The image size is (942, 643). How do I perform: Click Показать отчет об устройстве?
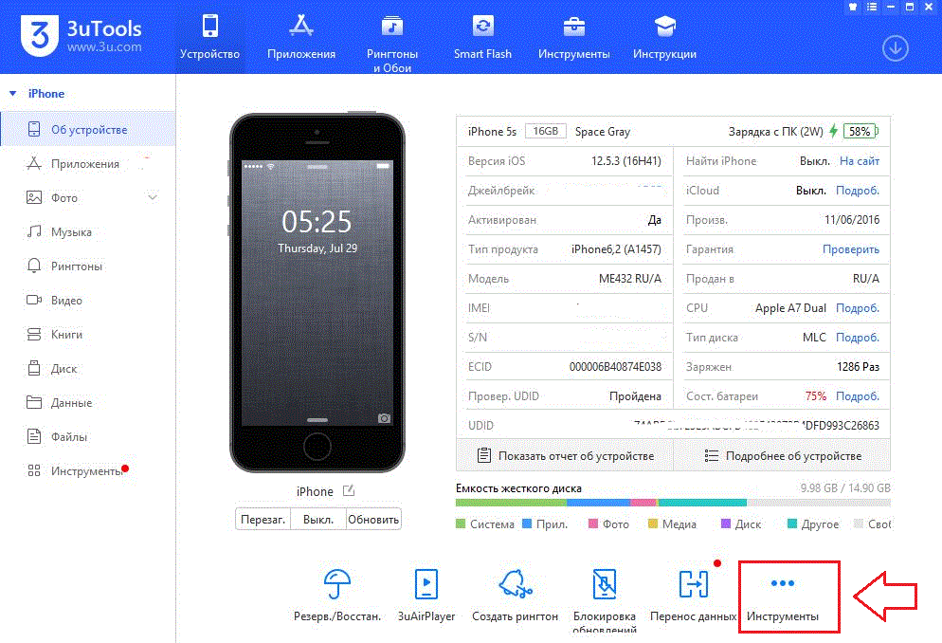click(x=566, y=455)
